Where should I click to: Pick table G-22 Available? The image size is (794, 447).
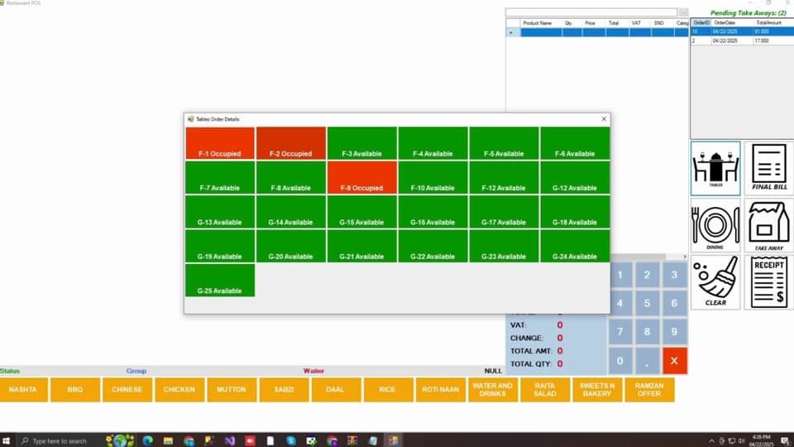[433, 247]
